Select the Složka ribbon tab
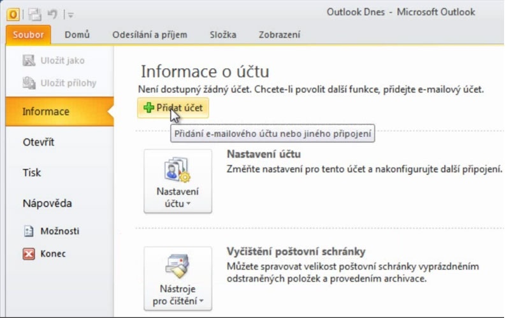 (x=222, y=35)
